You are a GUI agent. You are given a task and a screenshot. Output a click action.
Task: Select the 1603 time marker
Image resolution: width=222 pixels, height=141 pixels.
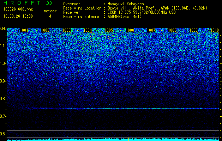66,30
